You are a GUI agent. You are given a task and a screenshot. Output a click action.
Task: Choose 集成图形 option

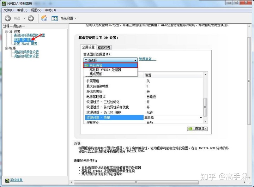coord(110,74)
